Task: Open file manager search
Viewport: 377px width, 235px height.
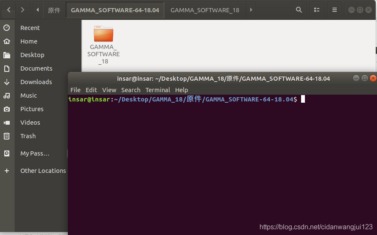Action: pyautogui.click(x=299, y=10)
